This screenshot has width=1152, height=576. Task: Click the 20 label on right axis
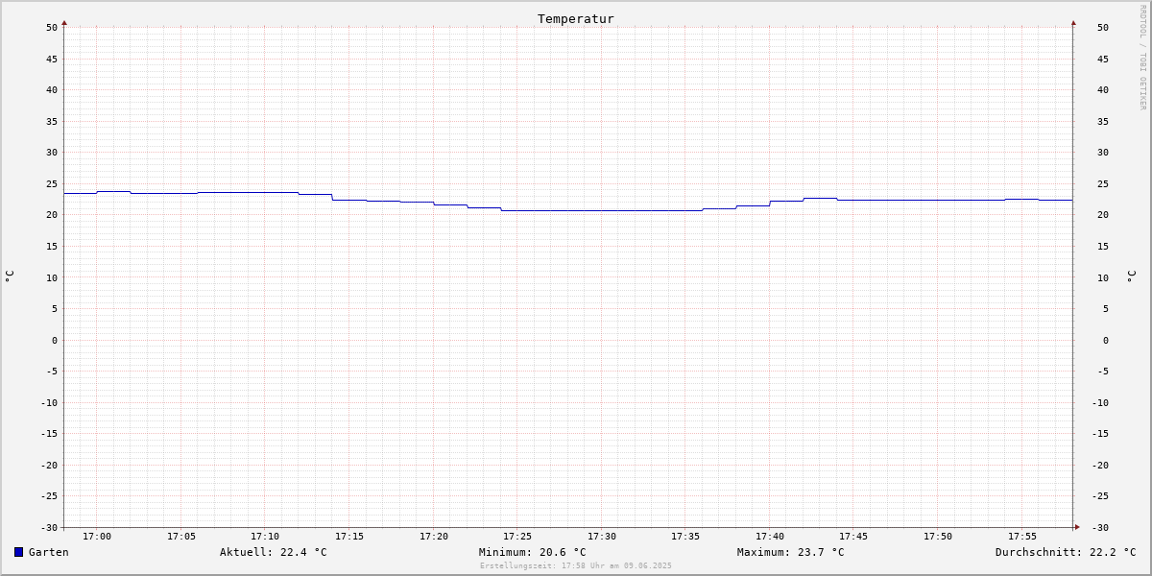(x=1103, y=215)
